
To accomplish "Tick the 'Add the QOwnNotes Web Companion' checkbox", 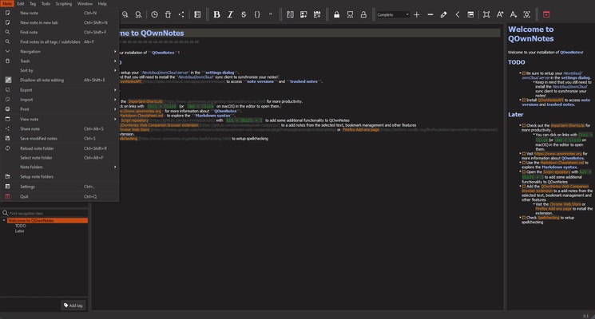I will pos(524,187).
